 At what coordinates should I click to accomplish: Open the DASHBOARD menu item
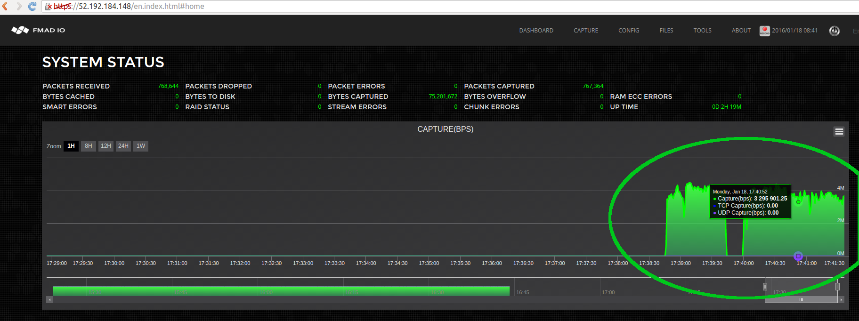536,30
